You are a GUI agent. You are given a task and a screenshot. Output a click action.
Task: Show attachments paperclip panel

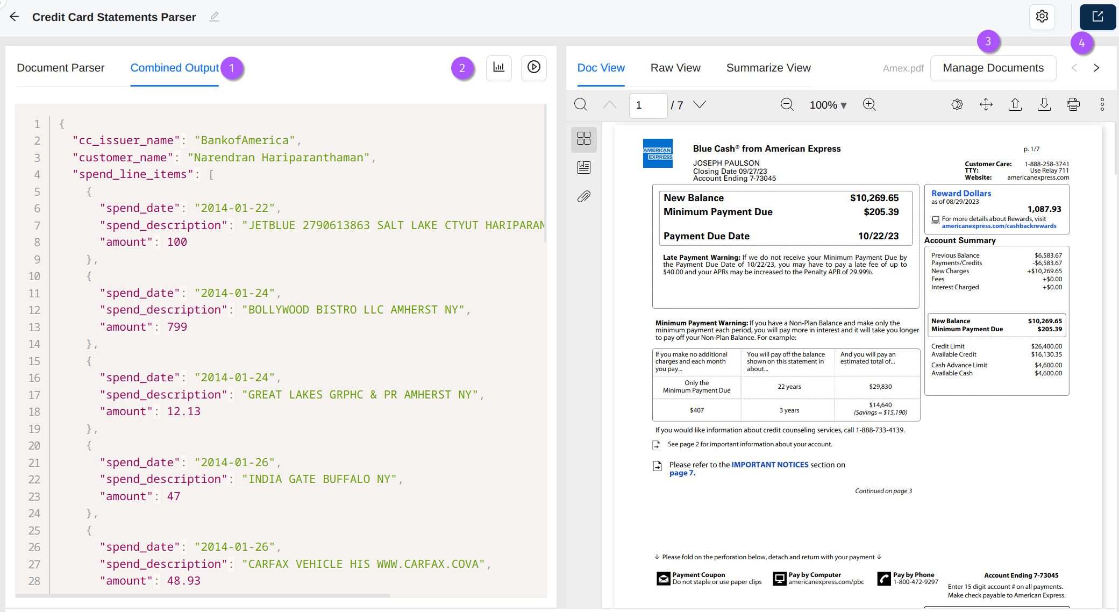[584, 196]
